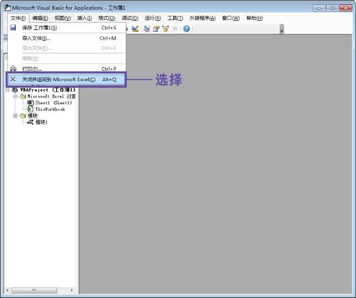The width and height of the screenshot is (356, 298).
Task: Click the blue Help question mark icon
Action: tap(186, 29)
